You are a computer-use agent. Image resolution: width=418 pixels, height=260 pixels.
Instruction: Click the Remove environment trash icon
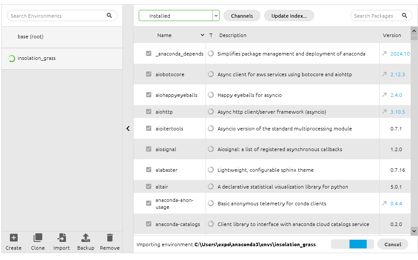pyautogui.click(x=110, y=238)
